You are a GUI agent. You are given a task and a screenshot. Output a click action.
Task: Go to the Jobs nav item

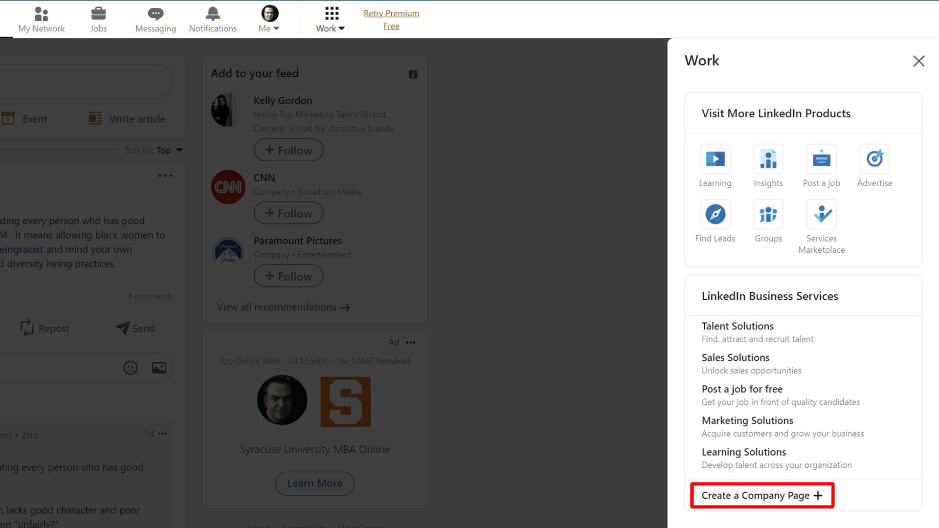pyautogui.click(x=98, y=20)
